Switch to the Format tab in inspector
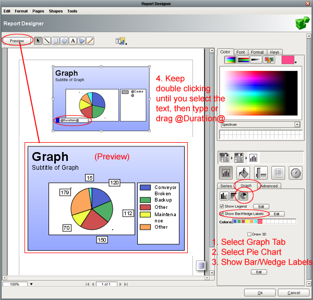Screen dimensions: 313x300 [257, 52]
